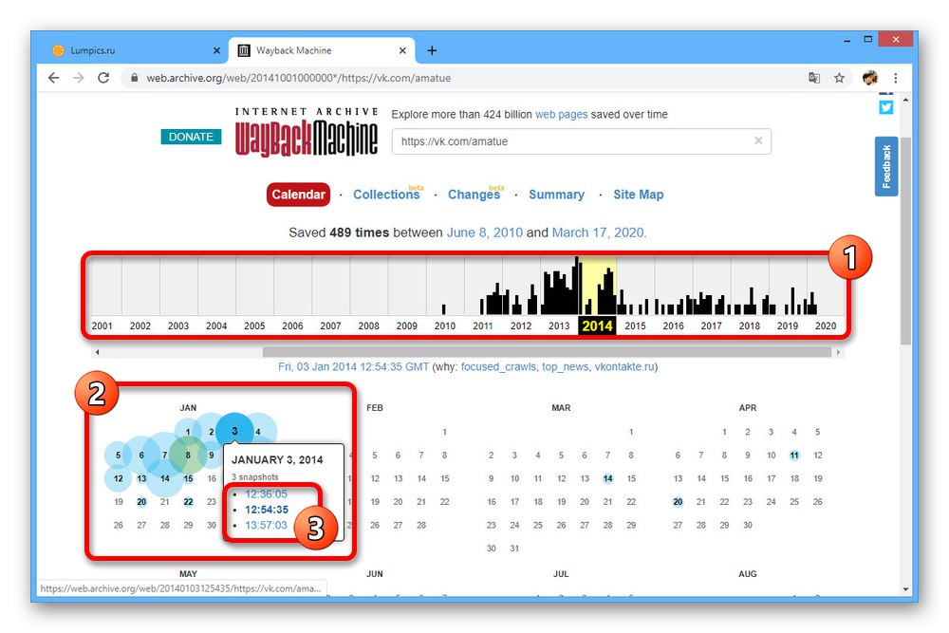Open the Changes view

(x=474, y=195)
